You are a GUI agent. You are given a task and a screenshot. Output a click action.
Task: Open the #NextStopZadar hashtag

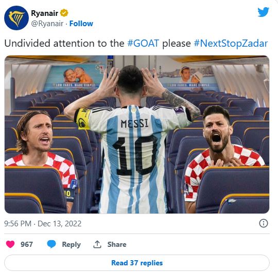tap(231, 43)
